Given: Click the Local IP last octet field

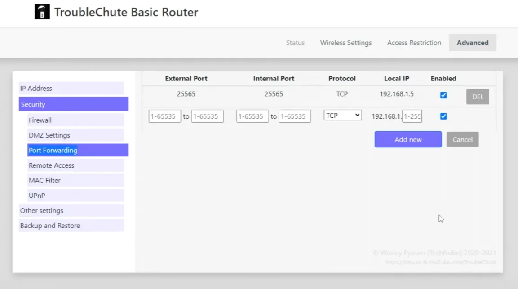Looking at the screenshot, I should click(x=412, y=116).
